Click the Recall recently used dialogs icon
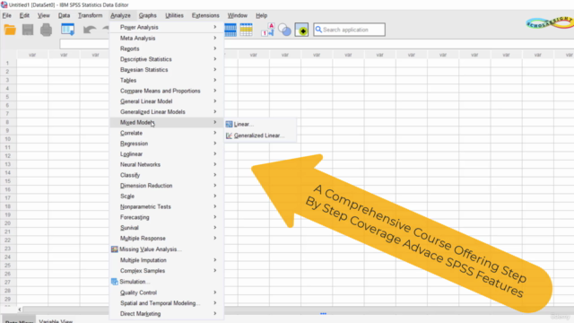574x323 pixels. (x=68, y=30)
